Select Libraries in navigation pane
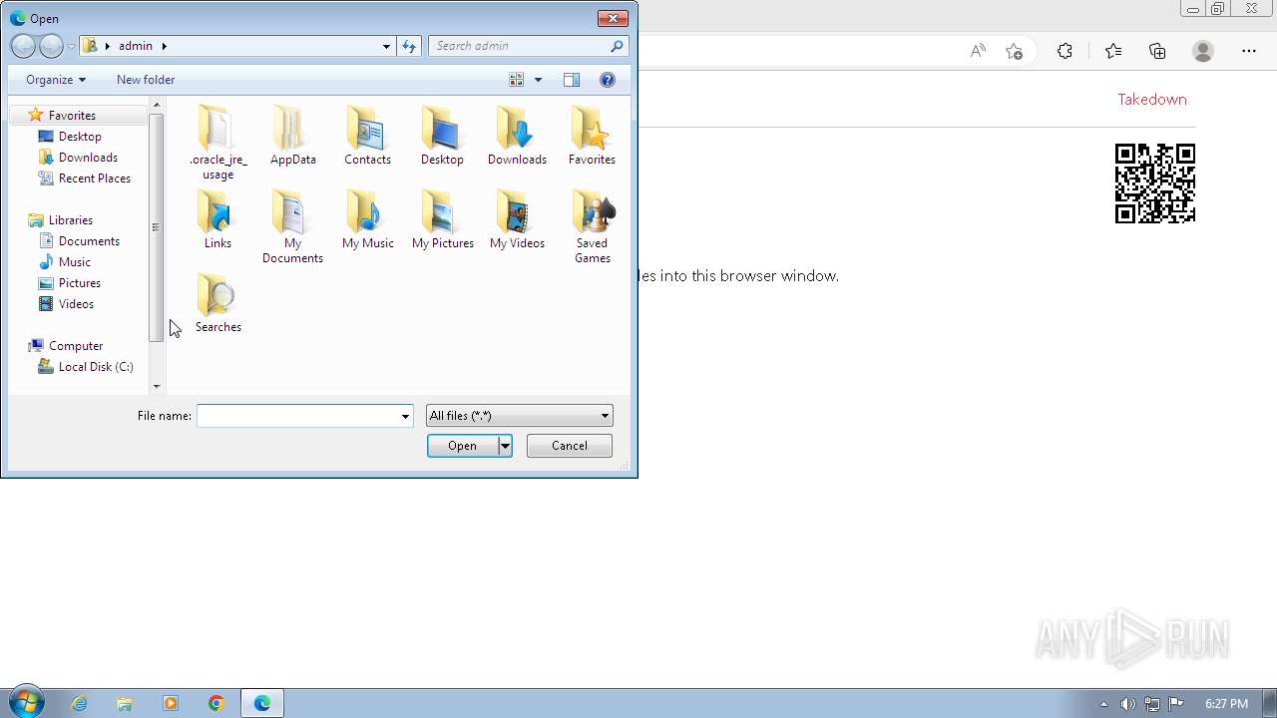Viewport: 1277px width, 718px height. tap(71, 220)
